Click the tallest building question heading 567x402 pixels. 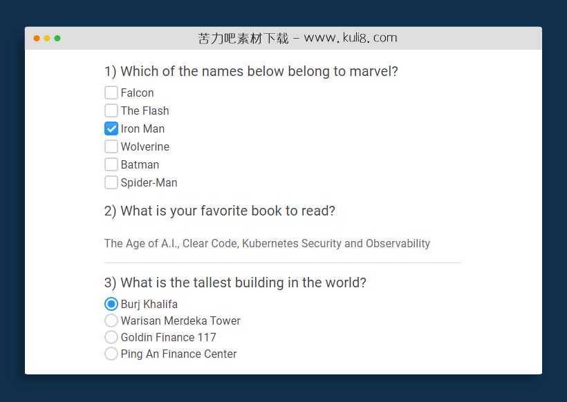235,283
